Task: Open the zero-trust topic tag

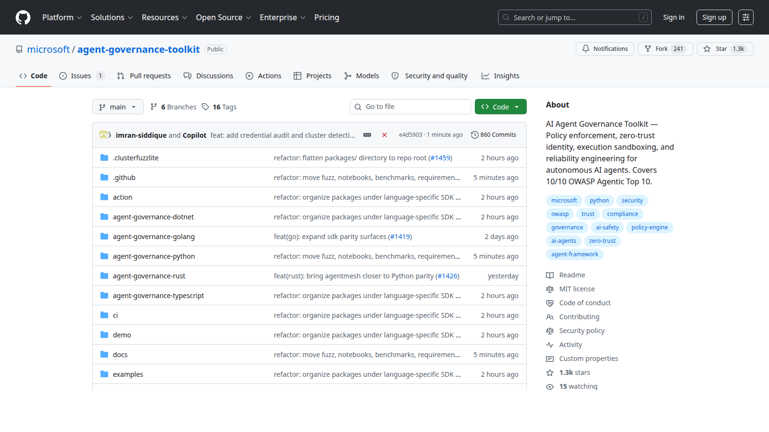Action: point(602,241)
